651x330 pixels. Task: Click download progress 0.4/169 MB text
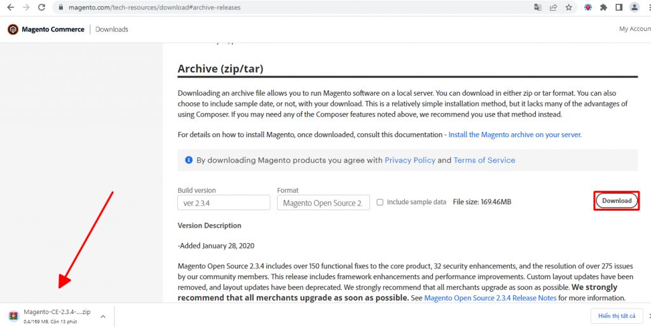coord(50,322)
